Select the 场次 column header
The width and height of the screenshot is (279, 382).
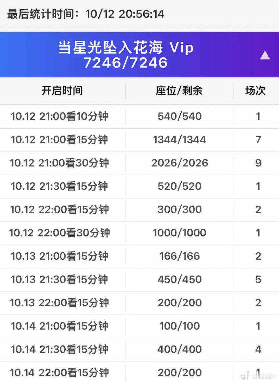(255, 91)
